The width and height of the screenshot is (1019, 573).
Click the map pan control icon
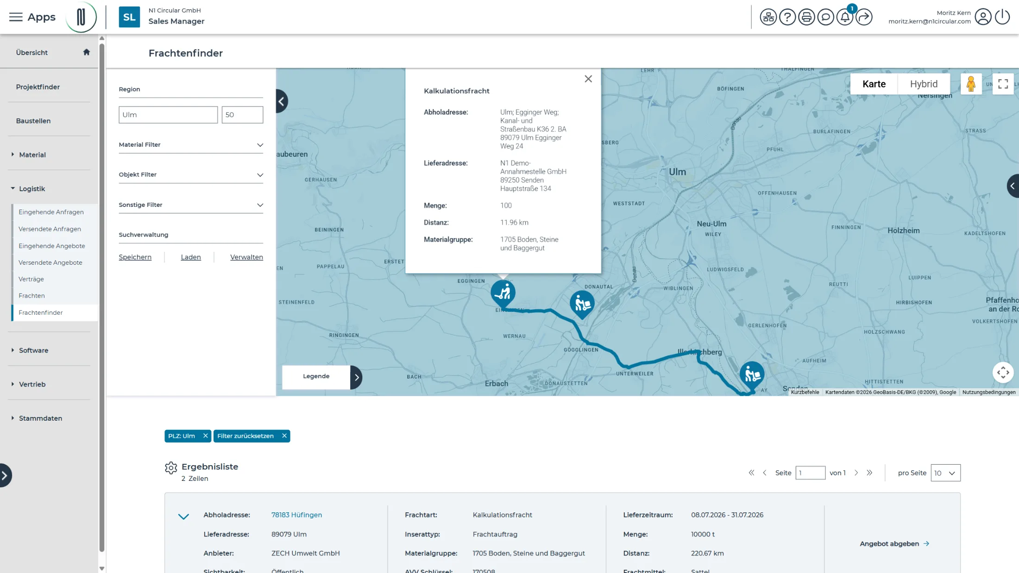pos(1003,372)
